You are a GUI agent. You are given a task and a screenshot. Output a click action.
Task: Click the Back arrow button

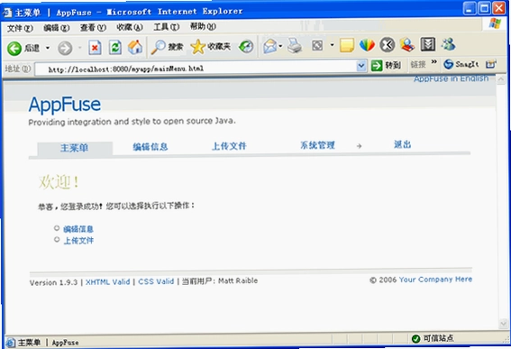(x=14, y=49)
